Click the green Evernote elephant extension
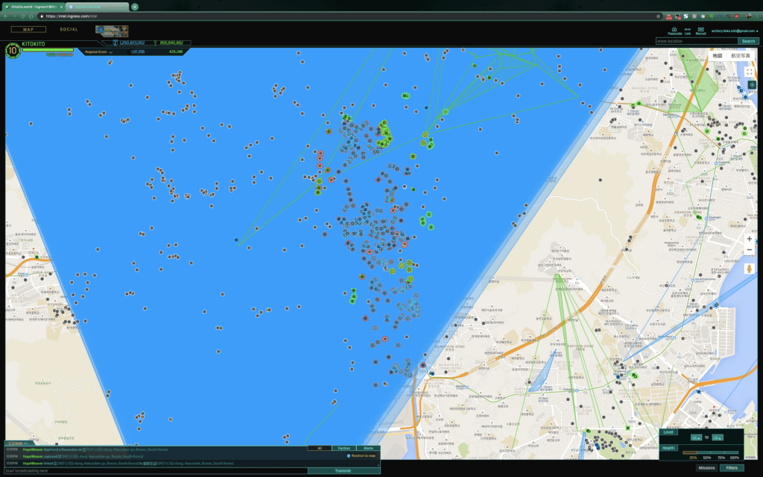 (x=711, y=16)
